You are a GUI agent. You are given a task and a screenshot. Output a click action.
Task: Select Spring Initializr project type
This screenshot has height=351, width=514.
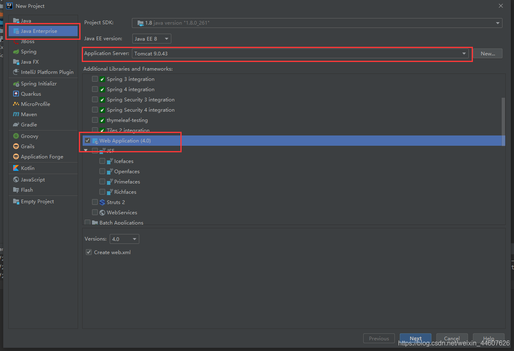point(43,84)
